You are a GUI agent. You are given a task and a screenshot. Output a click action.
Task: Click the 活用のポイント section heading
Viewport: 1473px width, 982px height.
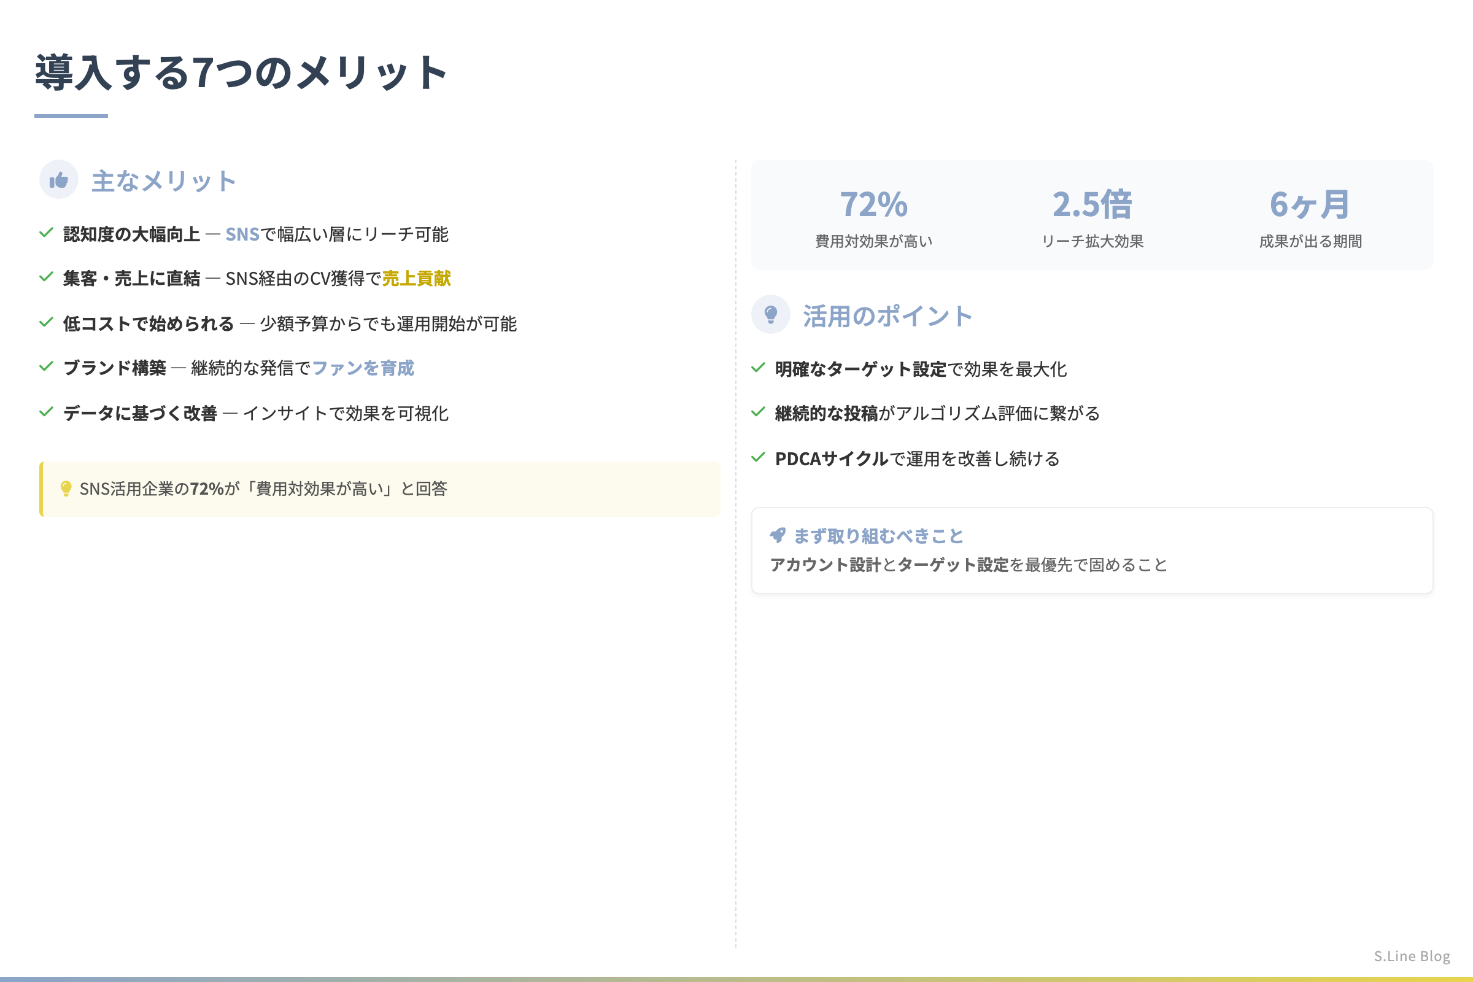tap(888, 316)
